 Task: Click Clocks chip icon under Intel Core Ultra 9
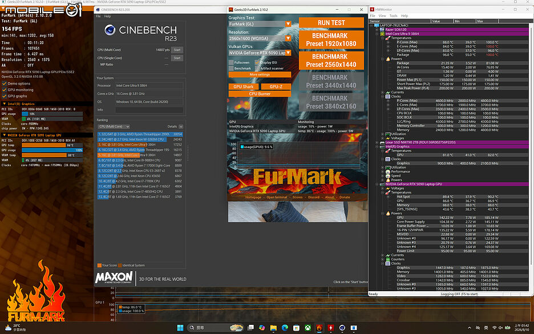(387, 96)
